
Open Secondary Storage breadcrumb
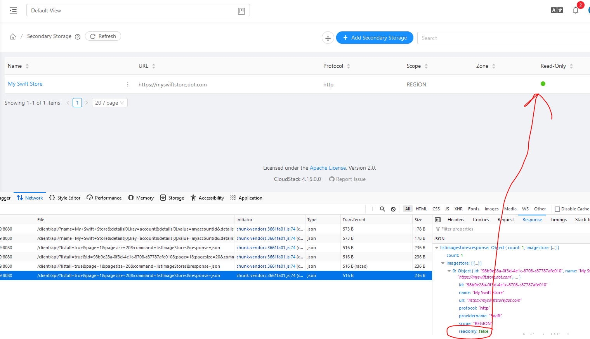[x=49, y=36]
